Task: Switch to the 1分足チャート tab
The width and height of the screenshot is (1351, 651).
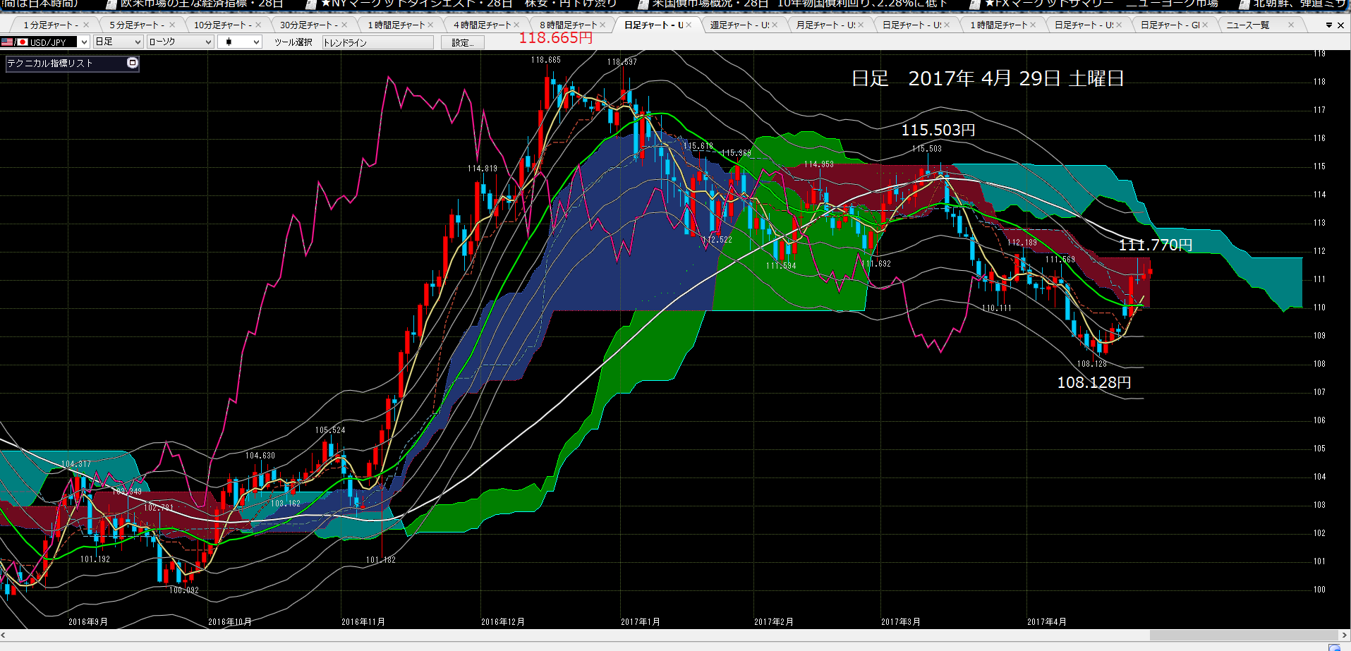Action: pos(51,25)
